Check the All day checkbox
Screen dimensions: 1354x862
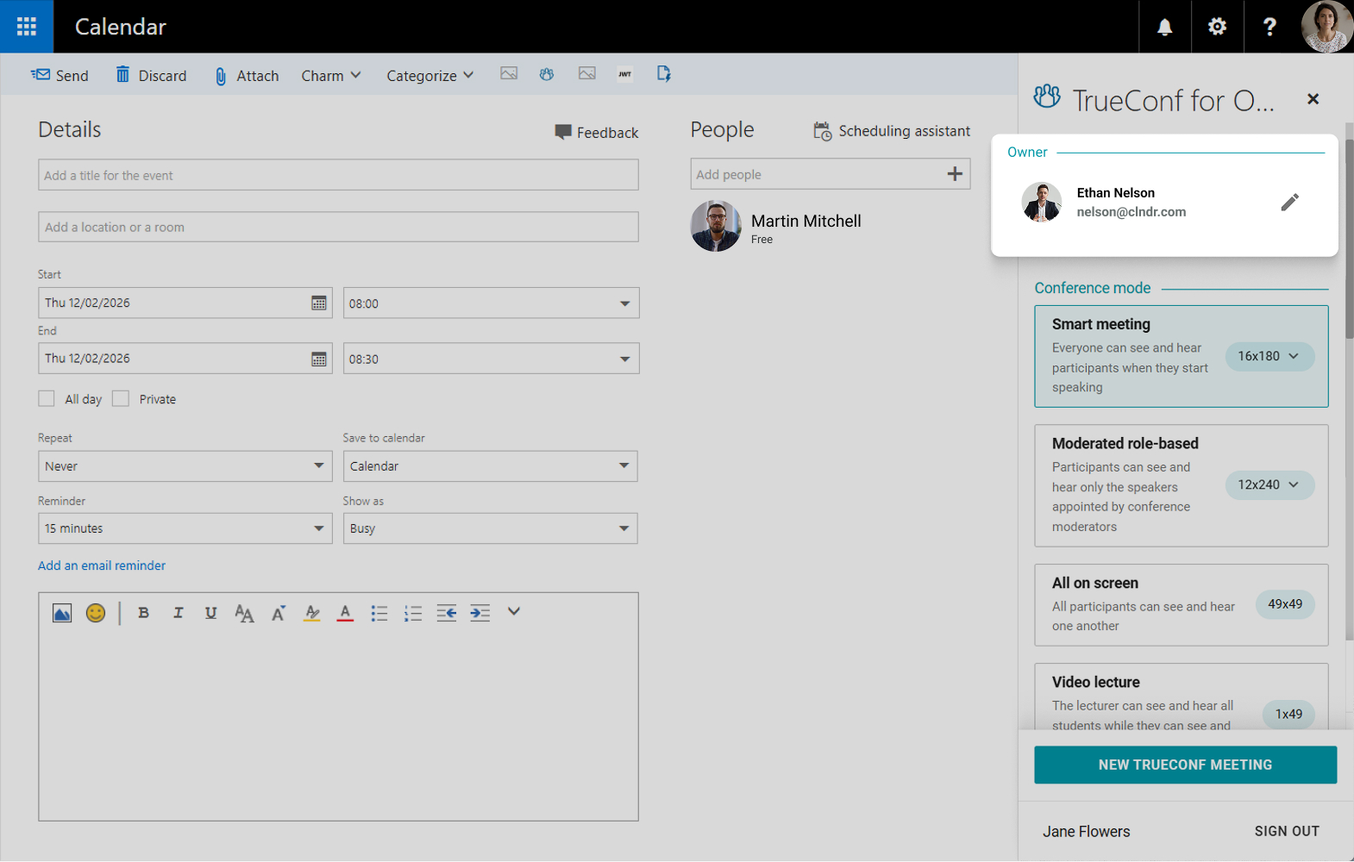(x=47, y=398)
